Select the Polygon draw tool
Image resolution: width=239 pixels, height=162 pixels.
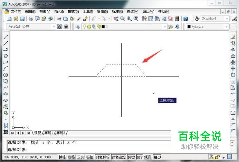(6, 56)
